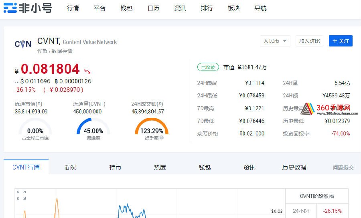Click the 问题提交 link

point(343,168)
